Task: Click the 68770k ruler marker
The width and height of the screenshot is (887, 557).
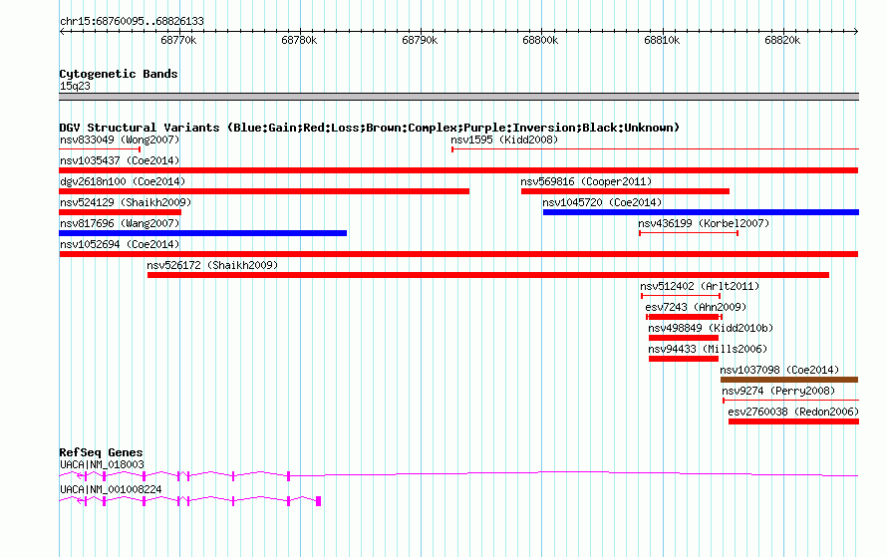Action: pos(178,40)
